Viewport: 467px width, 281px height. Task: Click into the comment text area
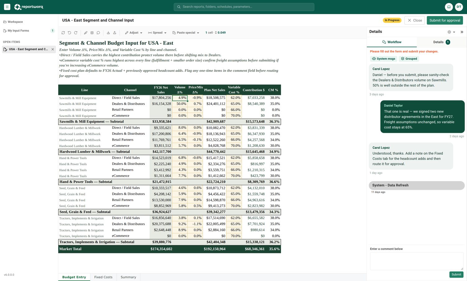[417, 261]
